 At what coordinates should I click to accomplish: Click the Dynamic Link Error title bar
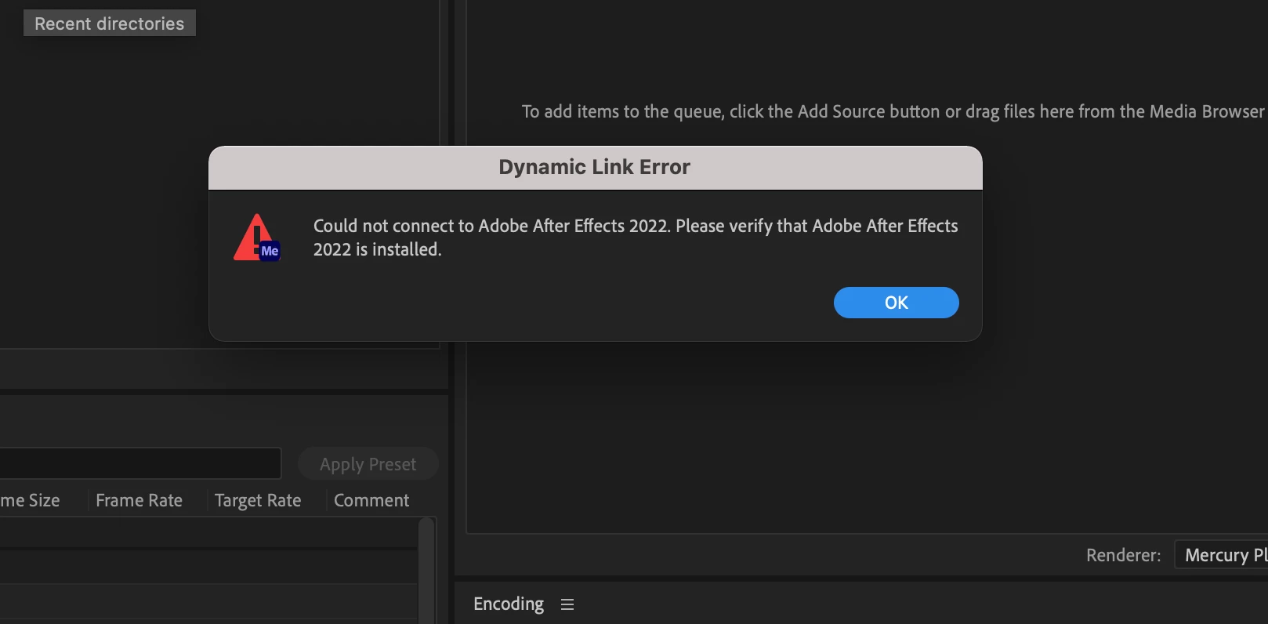click(x=595, y=167)
